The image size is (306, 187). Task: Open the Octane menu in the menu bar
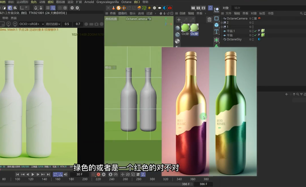pos(126,2)
